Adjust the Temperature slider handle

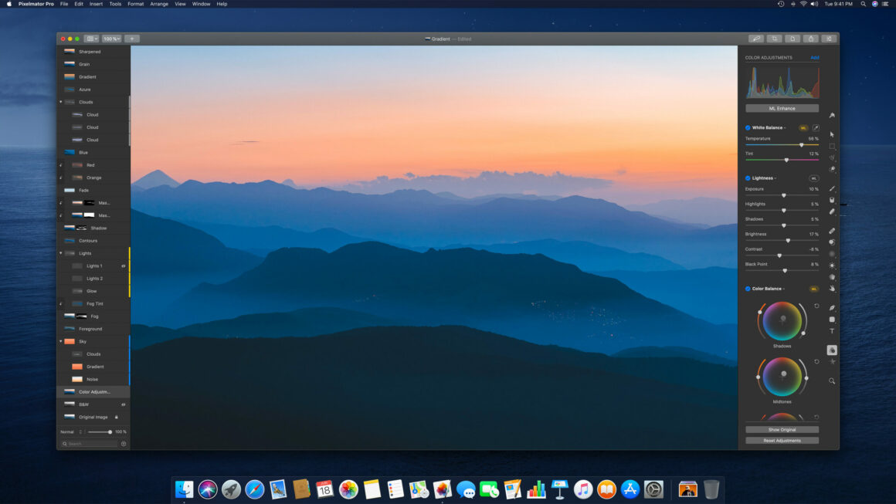coord(802,145)
